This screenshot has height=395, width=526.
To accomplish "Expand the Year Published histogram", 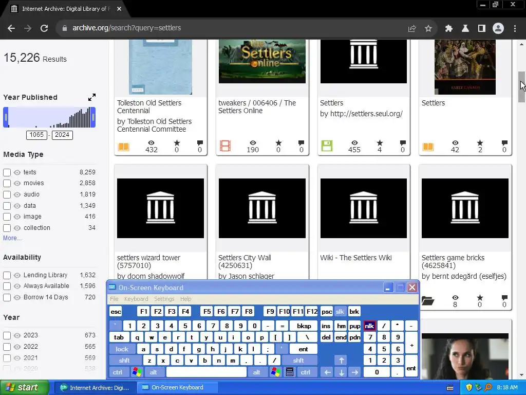I will coord(92,97).
